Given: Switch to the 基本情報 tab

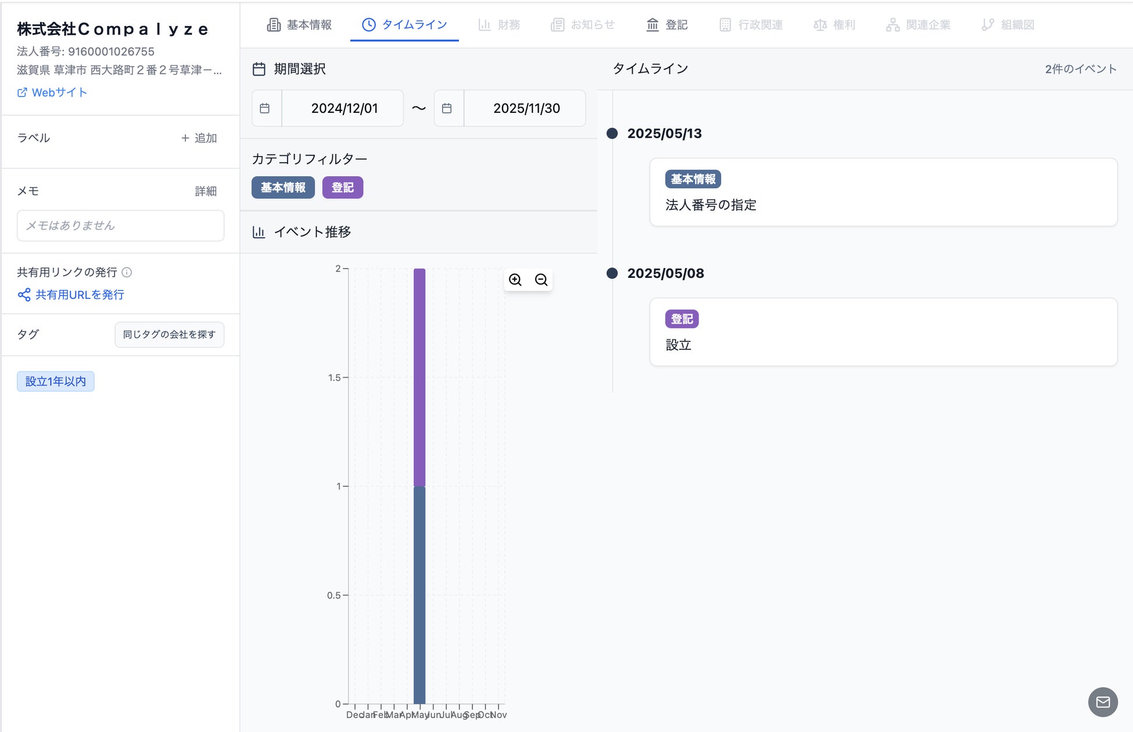Looking at the screenshot, I should click(300, 24).
